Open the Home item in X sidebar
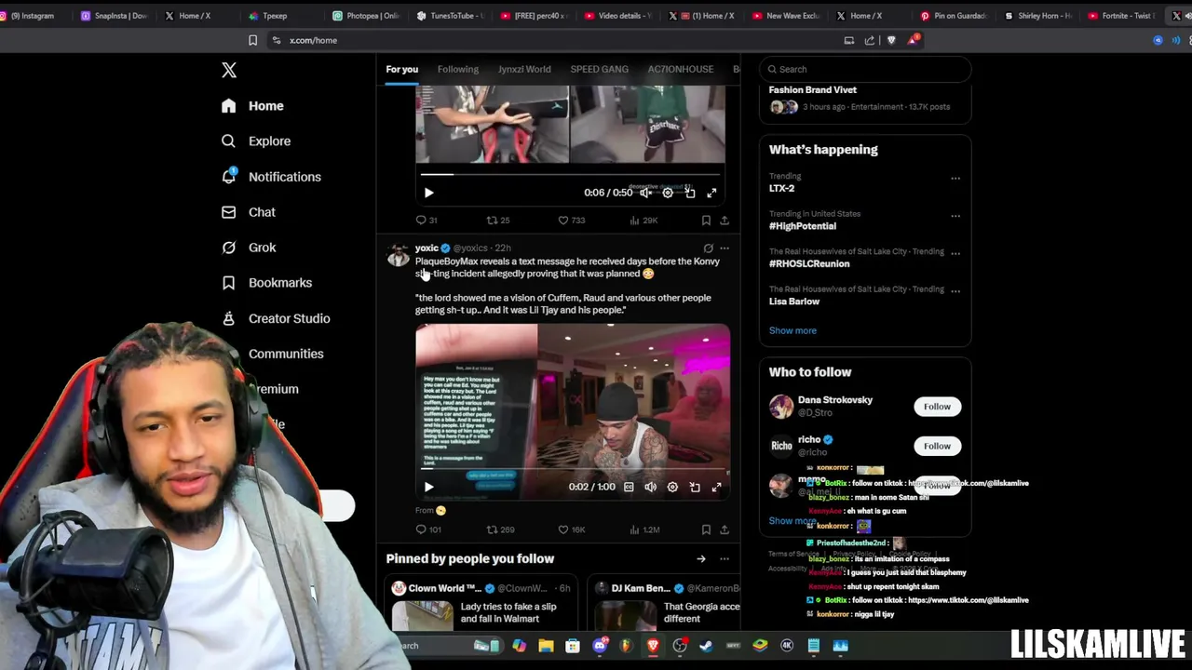Viewport: 1192px width, 670px height. [252, 106]
